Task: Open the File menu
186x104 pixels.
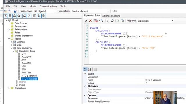Action: click(8, 6)
